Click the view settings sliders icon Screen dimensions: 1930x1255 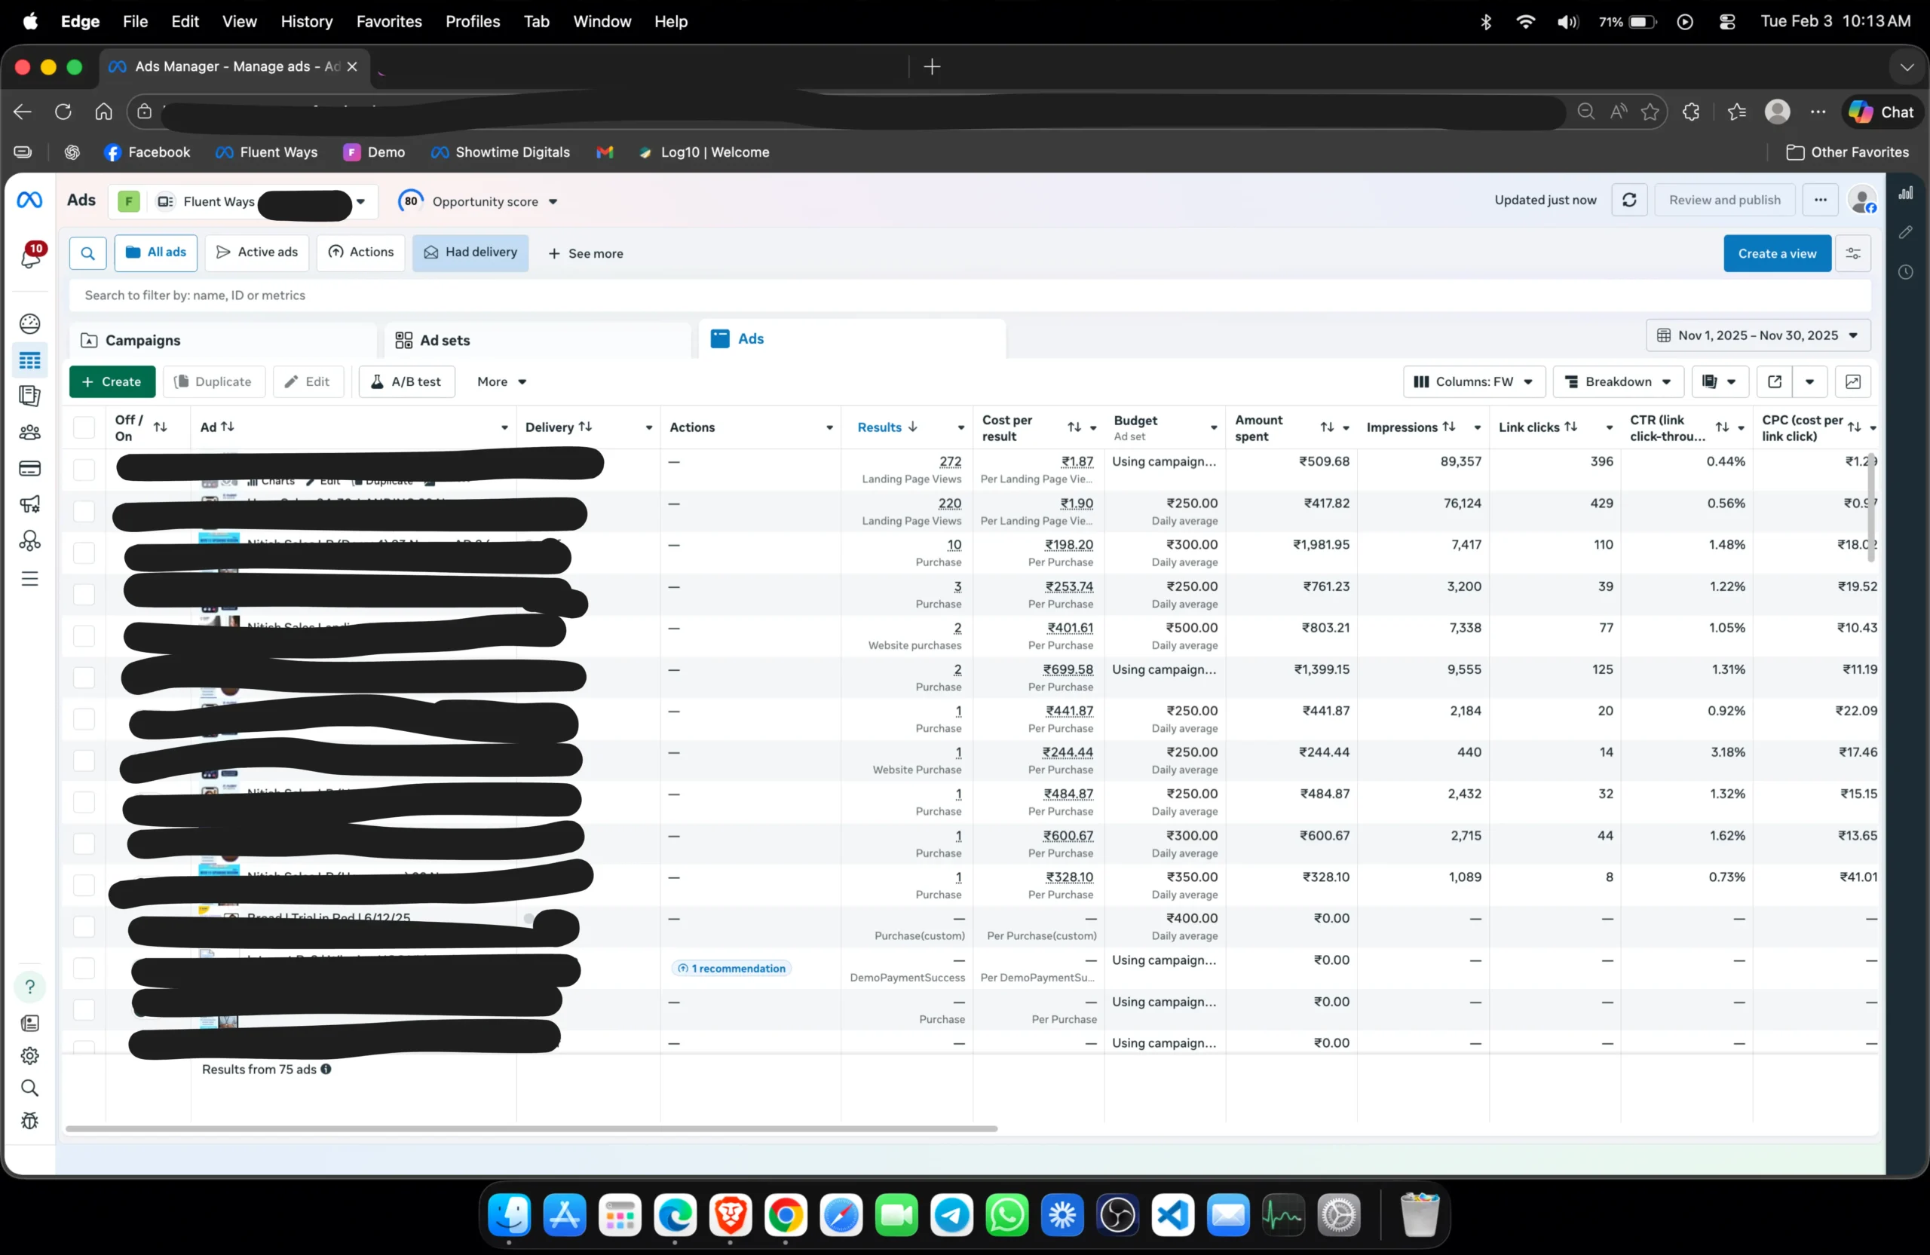coord(1853,254)
